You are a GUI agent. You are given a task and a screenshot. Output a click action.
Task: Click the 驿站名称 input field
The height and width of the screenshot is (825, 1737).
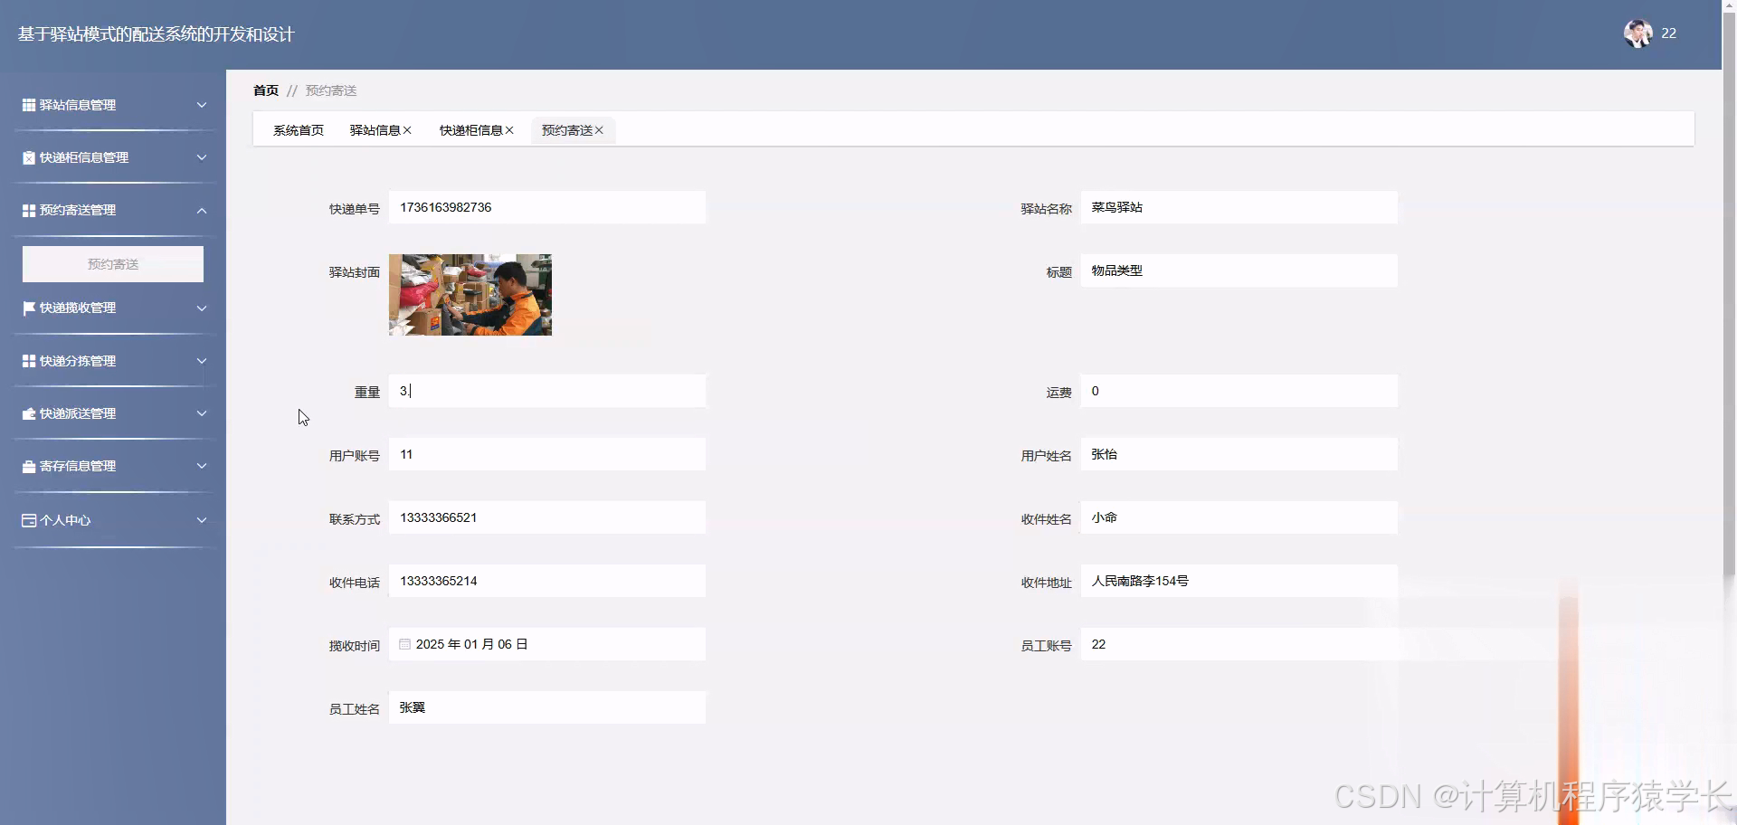(1239, 207)
